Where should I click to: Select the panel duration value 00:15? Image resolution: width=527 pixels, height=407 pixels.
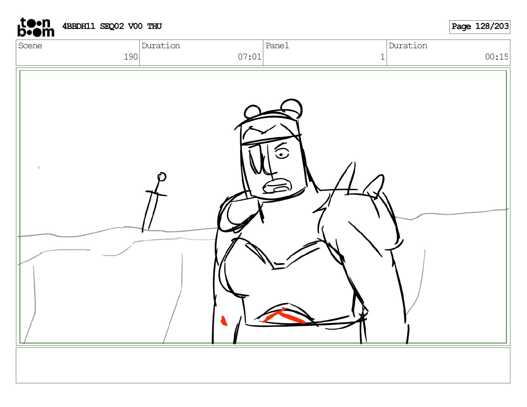click(497, 57)
